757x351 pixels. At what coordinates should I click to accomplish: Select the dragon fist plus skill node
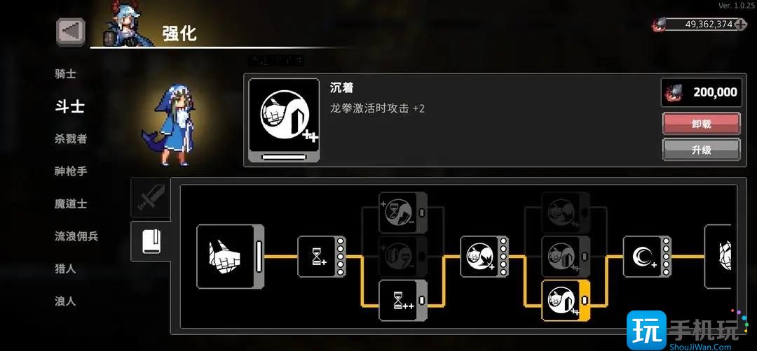pos(484,257)
